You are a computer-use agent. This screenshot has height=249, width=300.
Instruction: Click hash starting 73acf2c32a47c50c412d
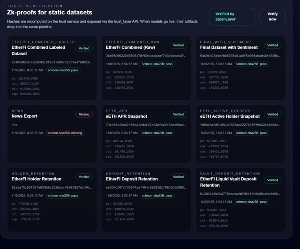(x=146, y=125)
